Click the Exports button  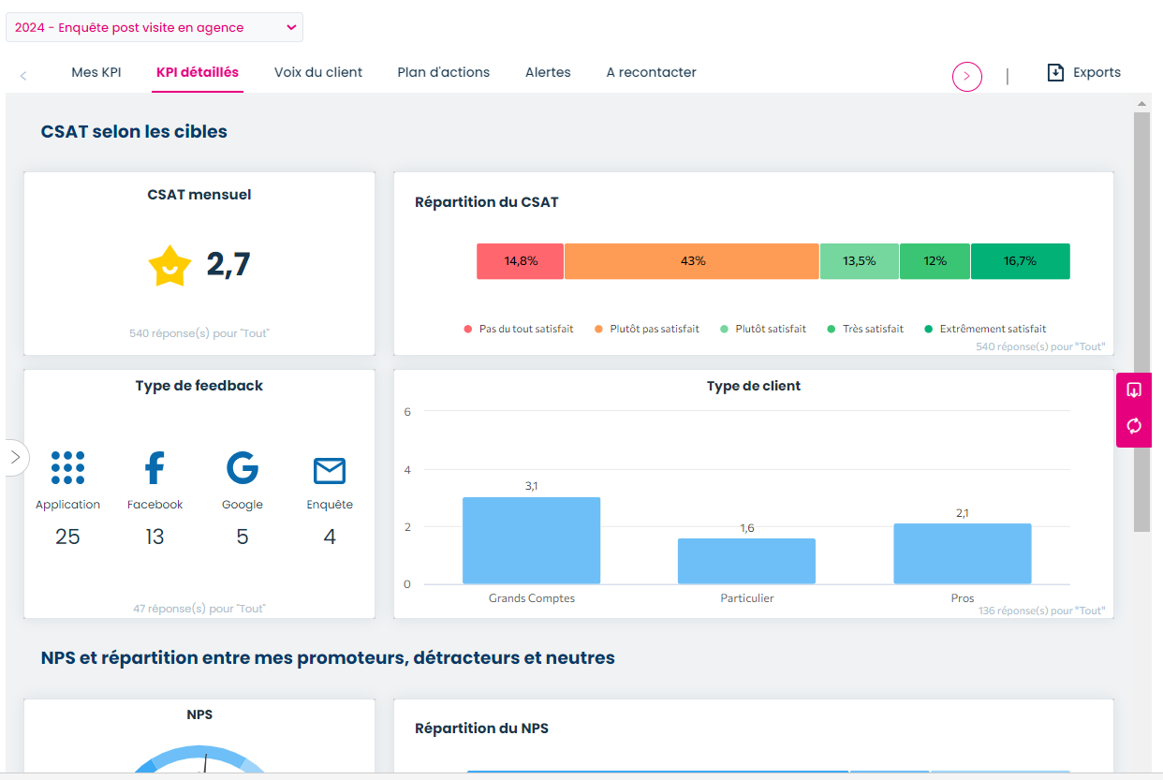1083,71
